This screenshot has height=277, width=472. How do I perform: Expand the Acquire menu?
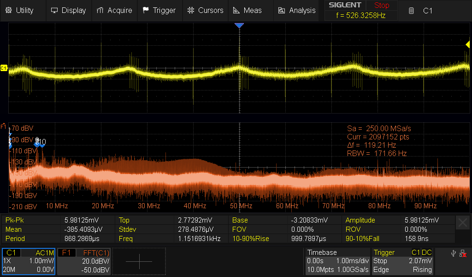(114, 10)
